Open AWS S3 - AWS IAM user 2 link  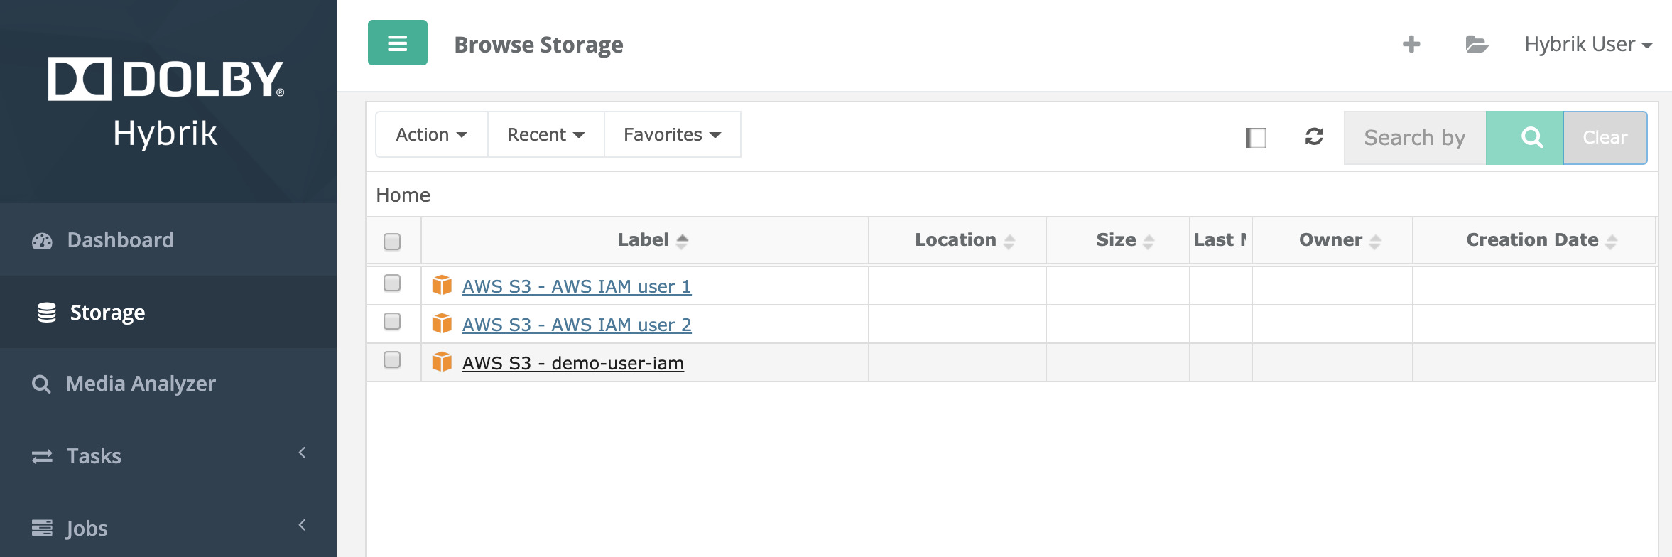577,325
